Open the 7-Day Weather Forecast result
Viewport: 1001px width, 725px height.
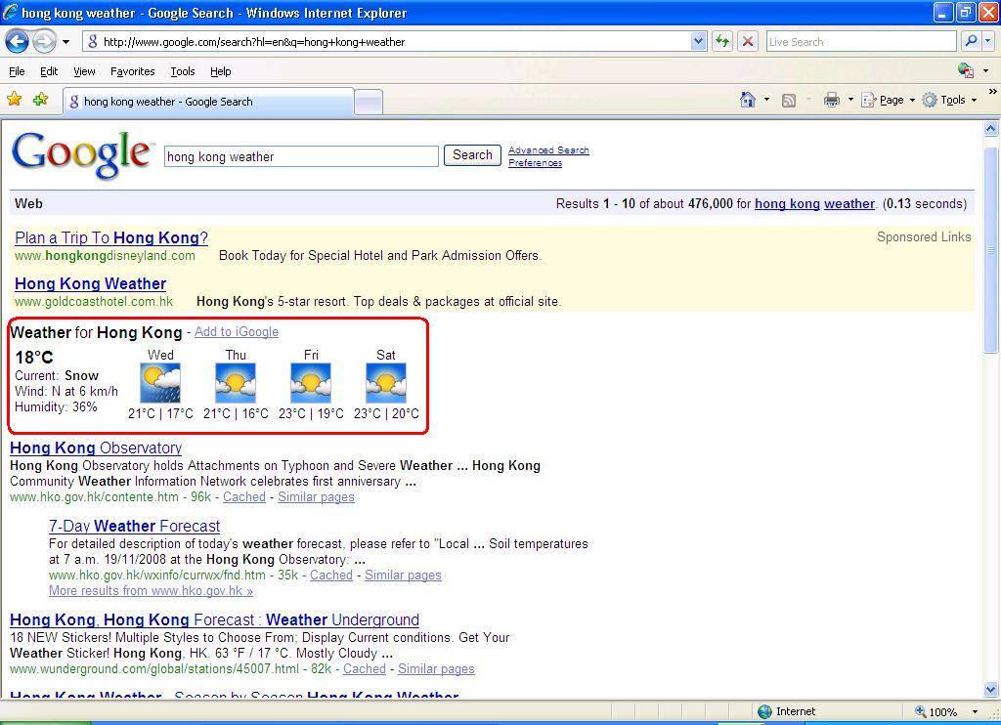pos(134,527)
